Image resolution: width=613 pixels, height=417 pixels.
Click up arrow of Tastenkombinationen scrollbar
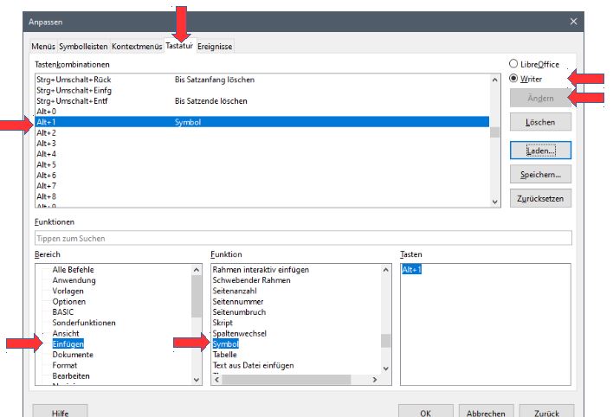coord(495,80)
